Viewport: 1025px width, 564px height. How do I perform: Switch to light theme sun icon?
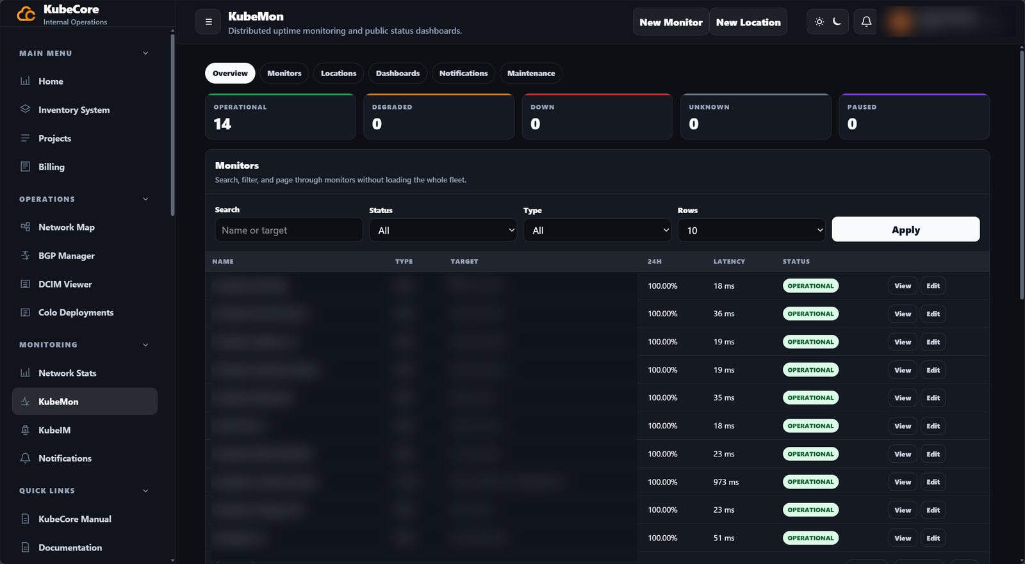click(x=819, y=22)
